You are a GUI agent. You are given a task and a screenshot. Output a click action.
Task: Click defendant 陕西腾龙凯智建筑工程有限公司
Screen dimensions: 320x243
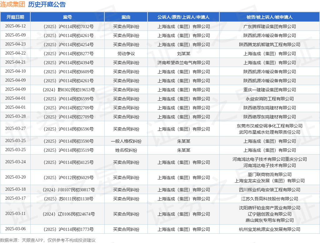[270, 45]
